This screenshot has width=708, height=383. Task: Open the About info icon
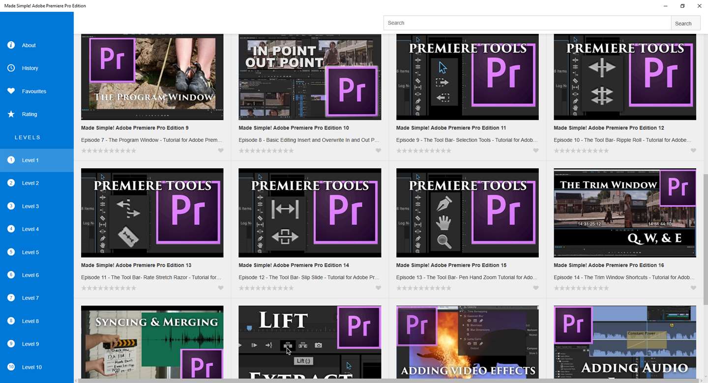[11, 45]
